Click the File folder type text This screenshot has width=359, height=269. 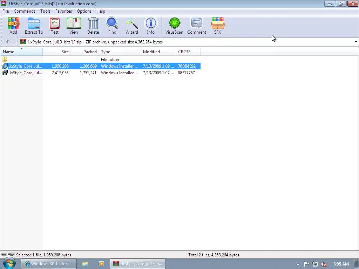click(x=110, y=60)
